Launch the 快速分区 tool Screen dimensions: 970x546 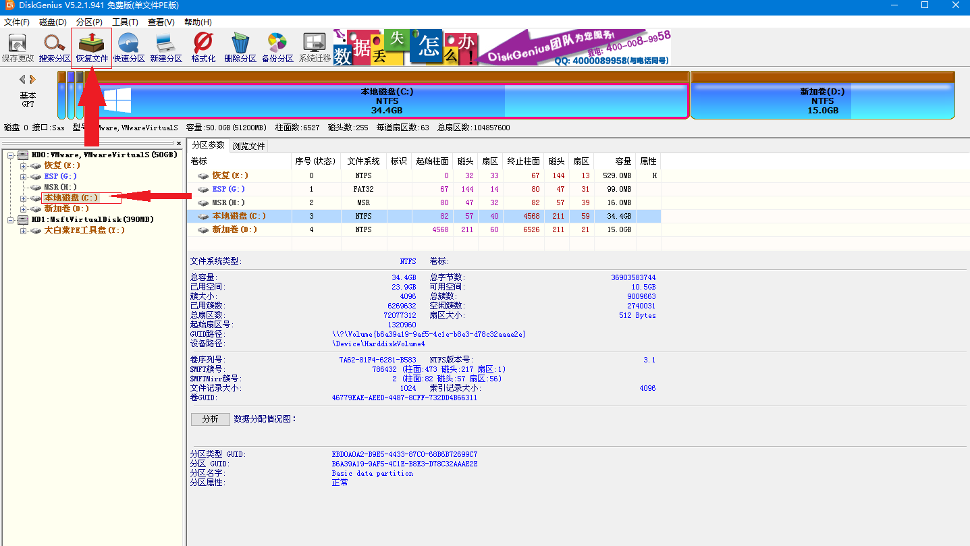tap(129, 48)
